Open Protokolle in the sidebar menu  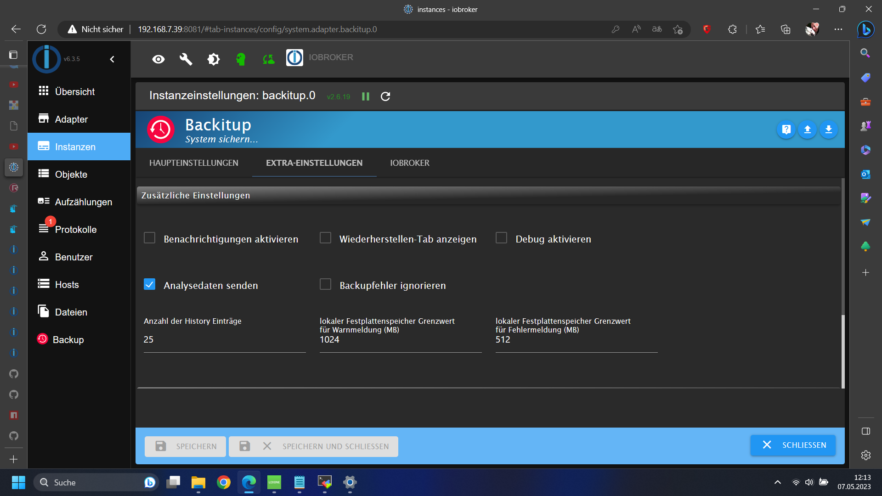[x=75, y=230]
